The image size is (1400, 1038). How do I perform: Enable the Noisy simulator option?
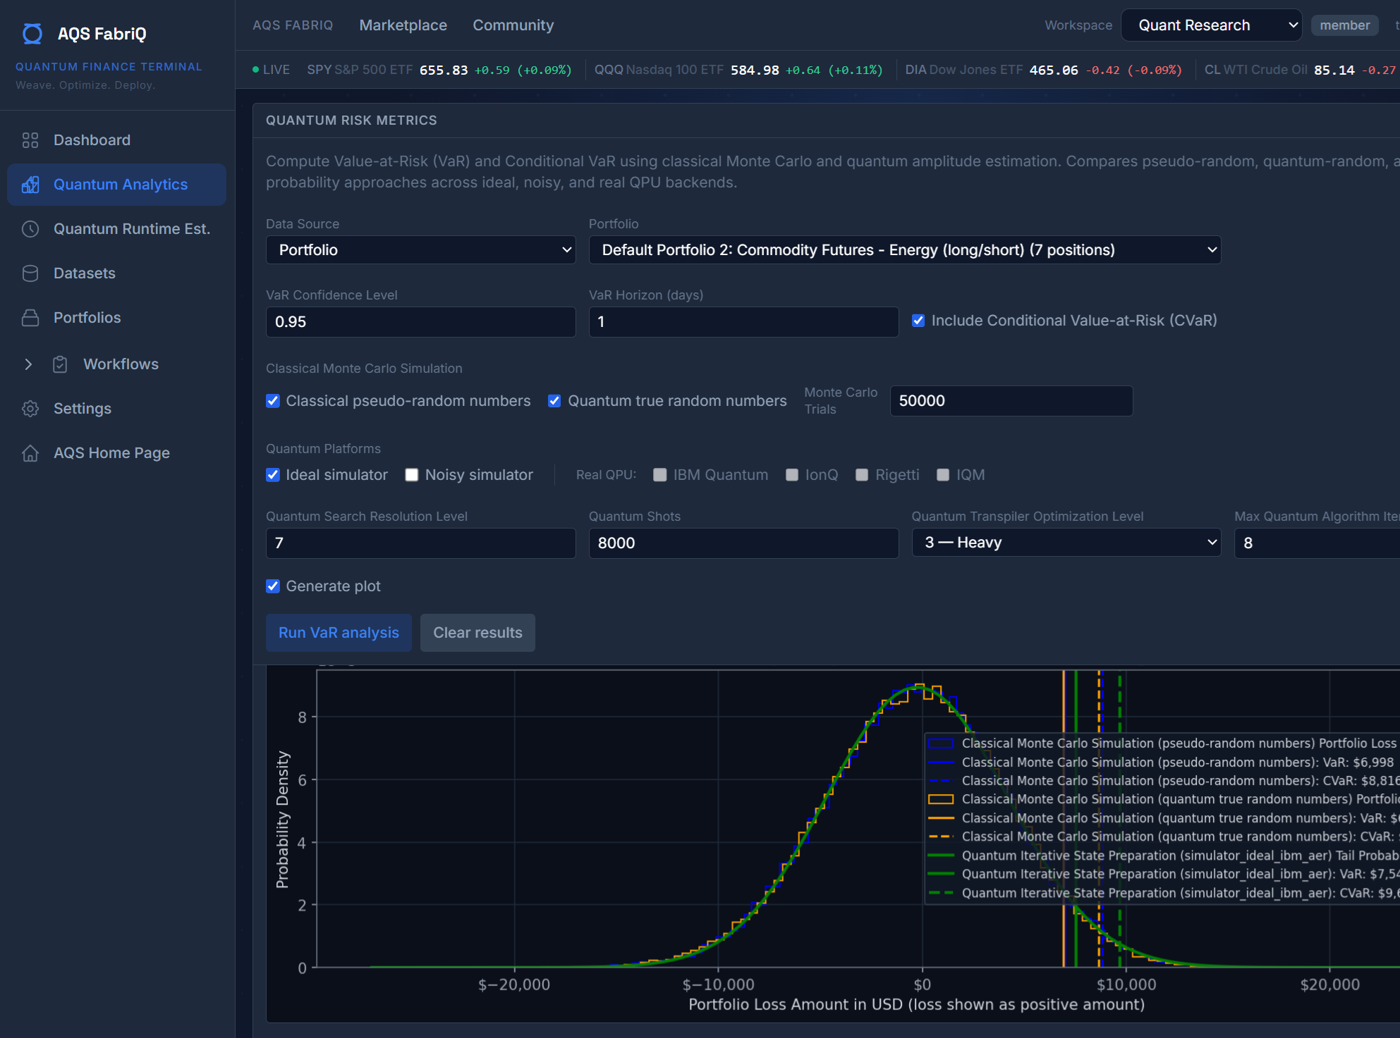pyautogui.click(x=411, y=474)
